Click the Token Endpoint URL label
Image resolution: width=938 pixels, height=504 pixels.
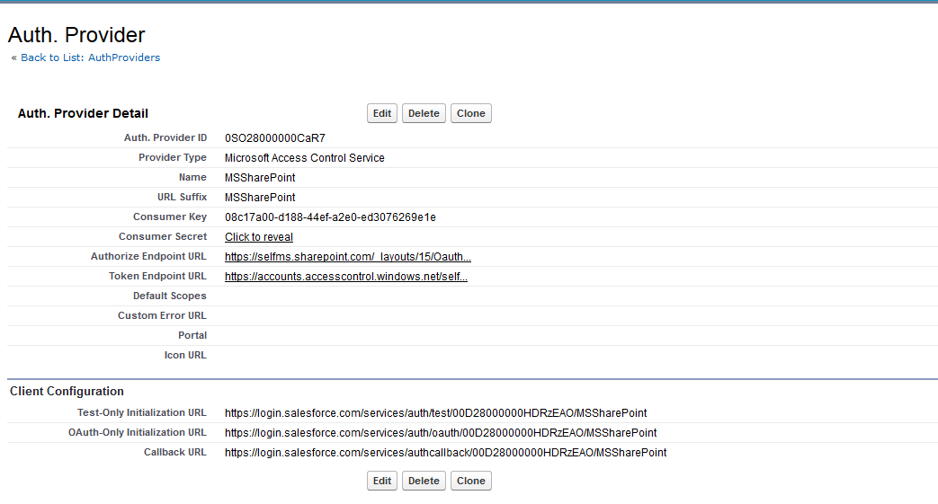(157, 276)
